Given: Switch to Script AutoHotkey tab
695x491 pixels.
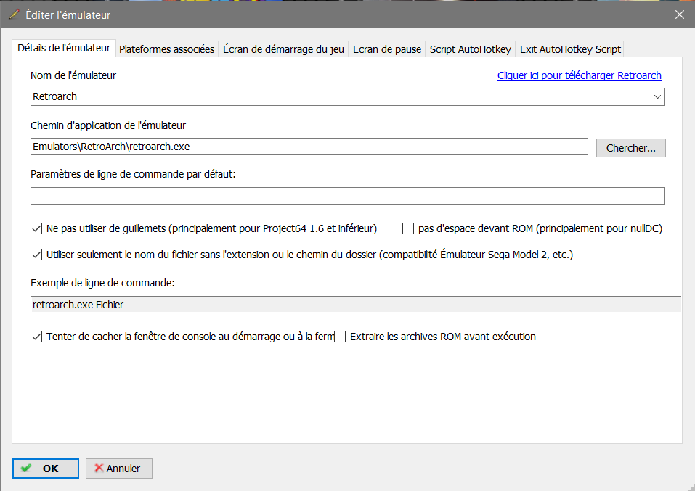Looking at the screenshot, I should click(471, 49).
